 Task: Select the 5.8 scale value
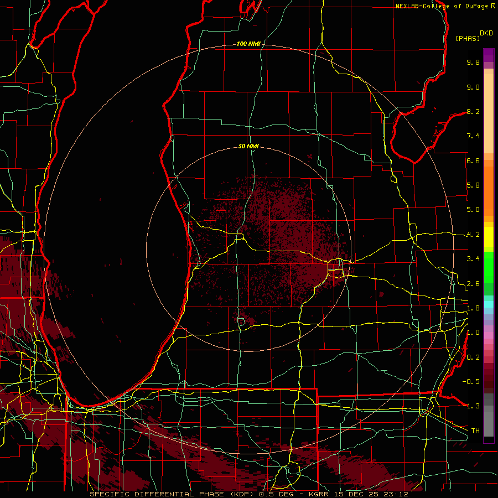coord(473,185)
